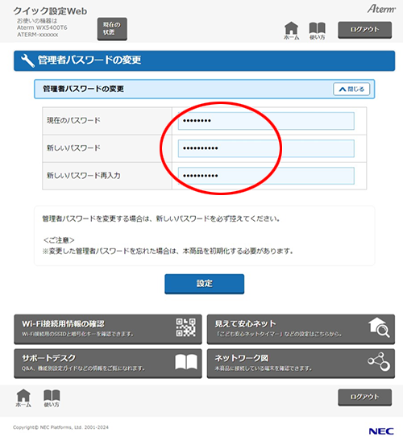Focus the 新しいパスワード再入力 input field
403x441 pixels.
266,176
